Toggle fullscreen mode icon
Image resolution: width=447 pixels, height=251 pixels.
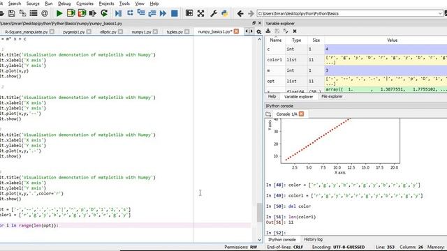(200, 13)
